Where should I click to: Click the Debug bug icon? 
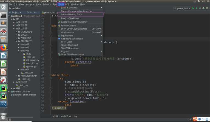(x=197, y=8)
